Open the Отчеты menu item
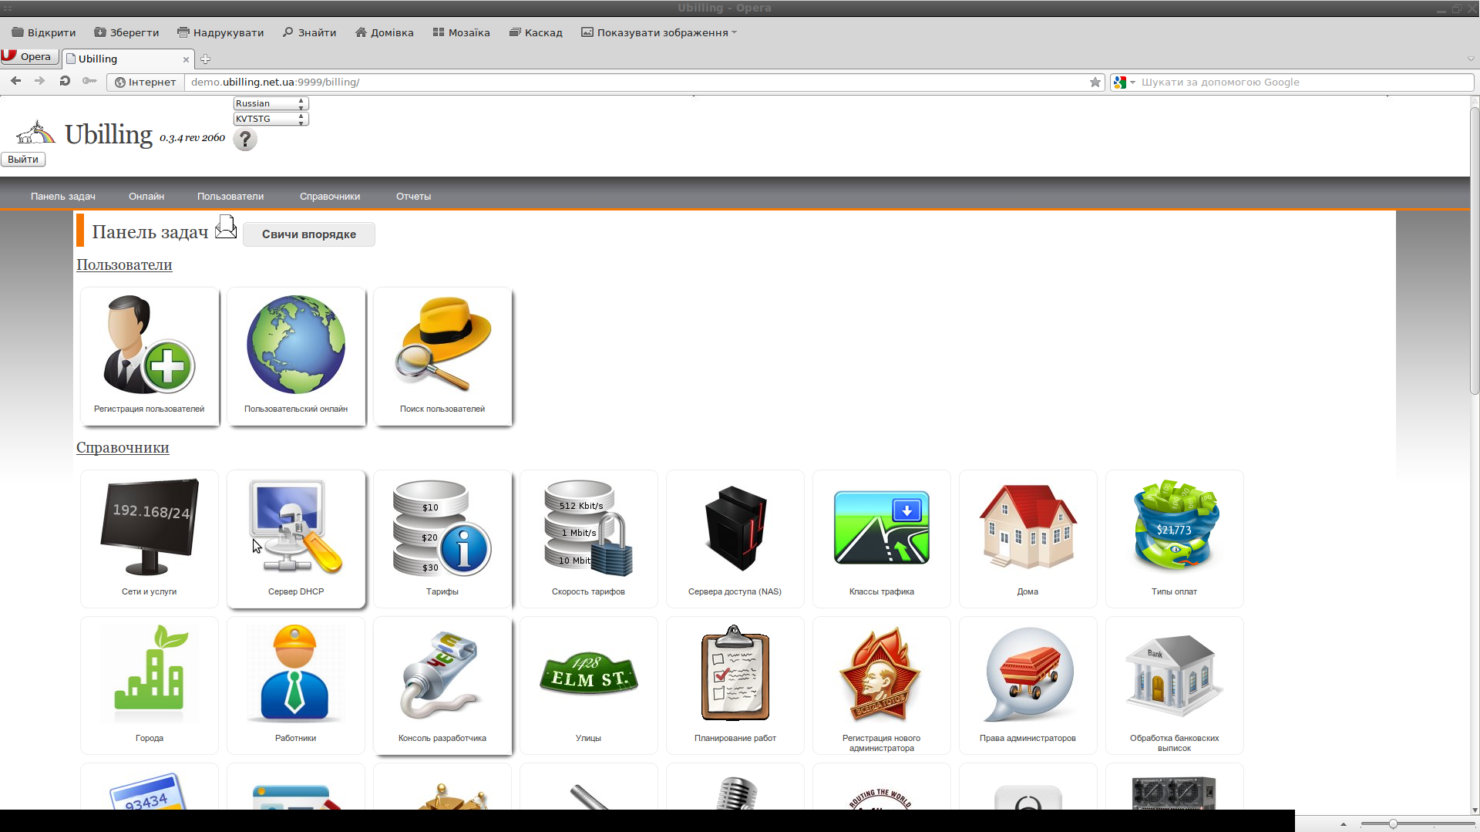Screen dimensions: 1480x832 413,197
